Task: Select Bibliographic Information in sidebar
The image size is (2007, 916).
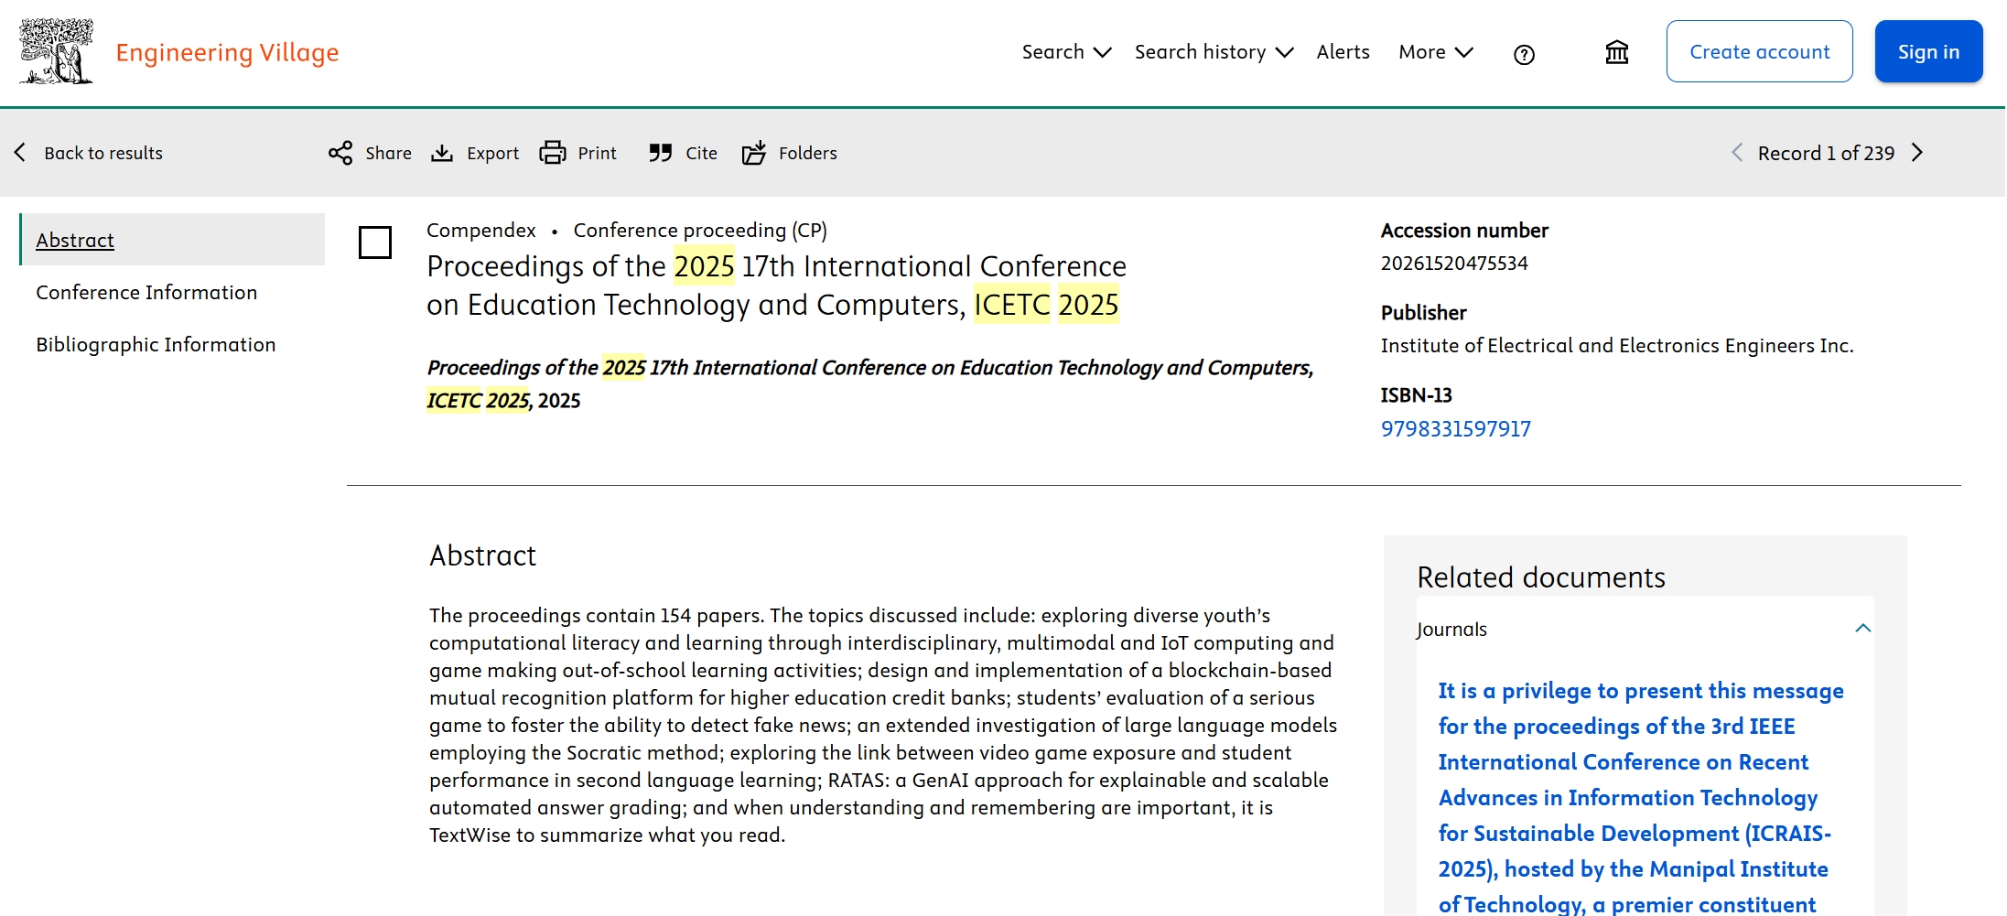Action: (x=156, y=345)
